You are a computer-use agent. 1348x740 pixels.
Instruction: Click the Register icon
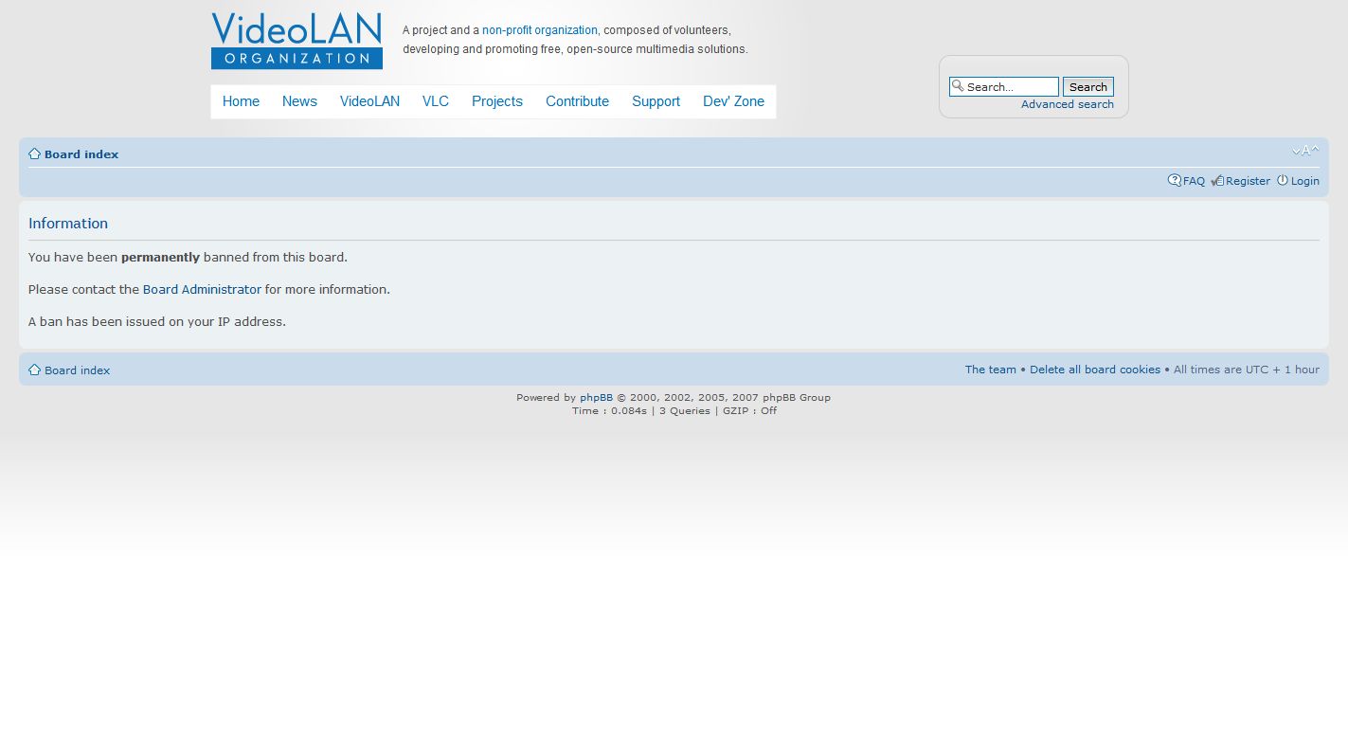(1217, 181)
